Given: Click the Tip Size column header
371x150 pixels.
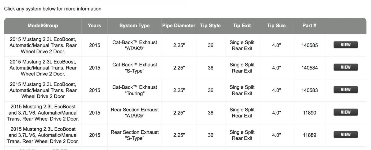Looking at the screenshot, I should tap(276, 26).
